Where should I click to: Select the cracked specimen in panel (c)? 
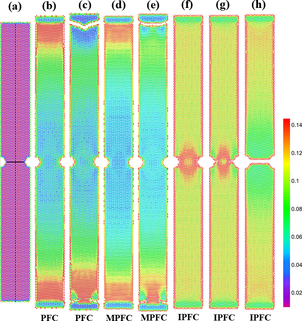click(84, 162)
